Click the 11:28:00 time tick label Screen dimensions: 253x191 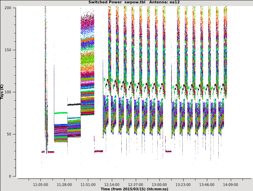tap(64, 185)
